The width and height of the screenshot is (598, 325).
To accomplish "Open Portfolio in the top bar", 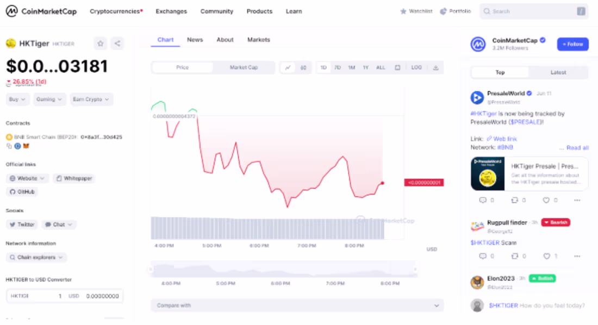I will point(456,11).
